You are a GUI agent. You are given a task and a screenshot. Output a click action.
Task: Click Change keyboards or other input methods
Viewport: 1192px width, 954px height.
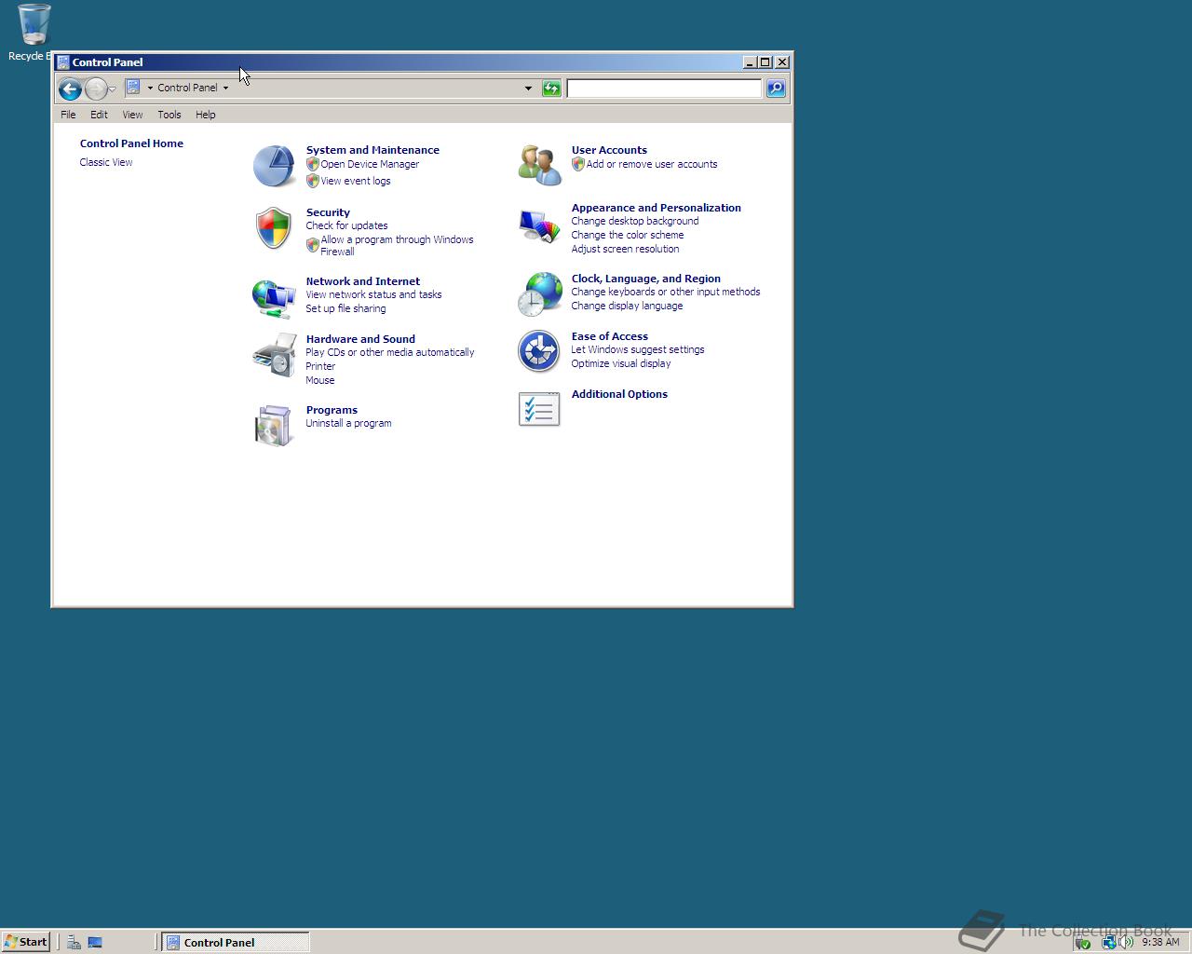point(666,292)
